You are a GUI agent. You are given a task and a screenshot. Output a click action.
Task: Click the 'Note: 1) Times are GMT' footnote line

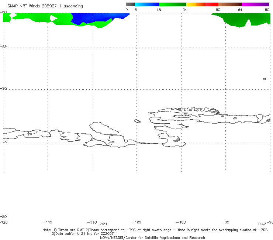(x=155, y=230)
